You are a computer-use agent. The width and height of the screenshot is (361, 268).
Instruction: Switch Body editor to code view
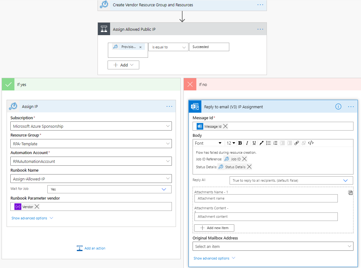pyautogui.click(x=311, y=143)
